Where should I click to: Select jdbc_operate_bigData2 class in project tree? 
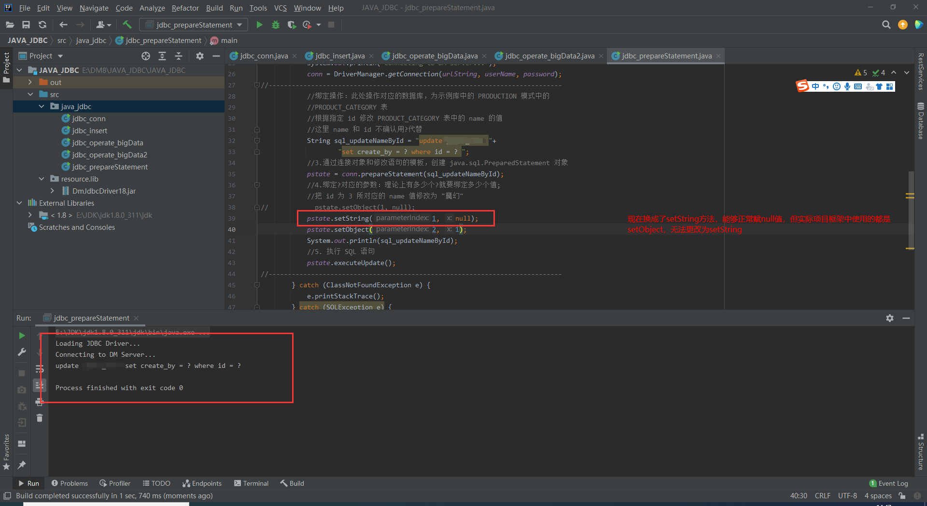pos(110,155)
